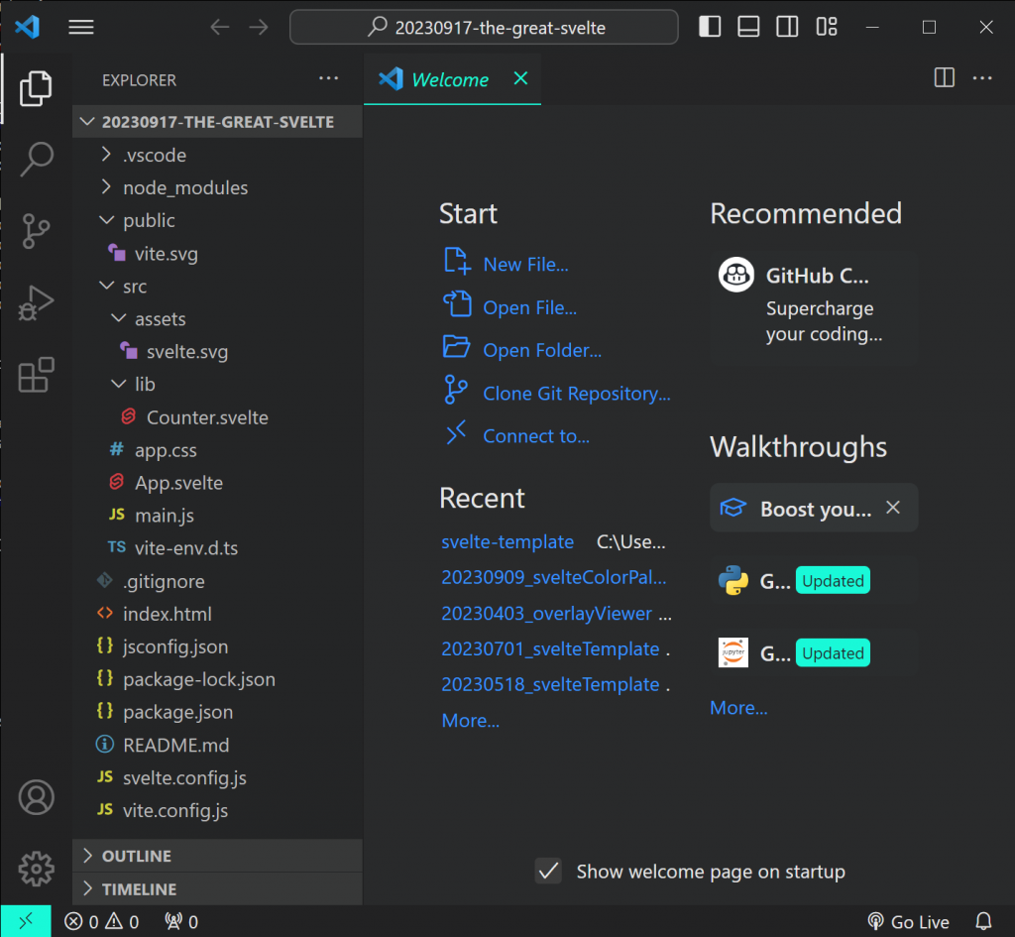Viewport: 1015px width, 937px height.
Task: Open the Search view in activity bar
Action: click(x=36, y=160)
